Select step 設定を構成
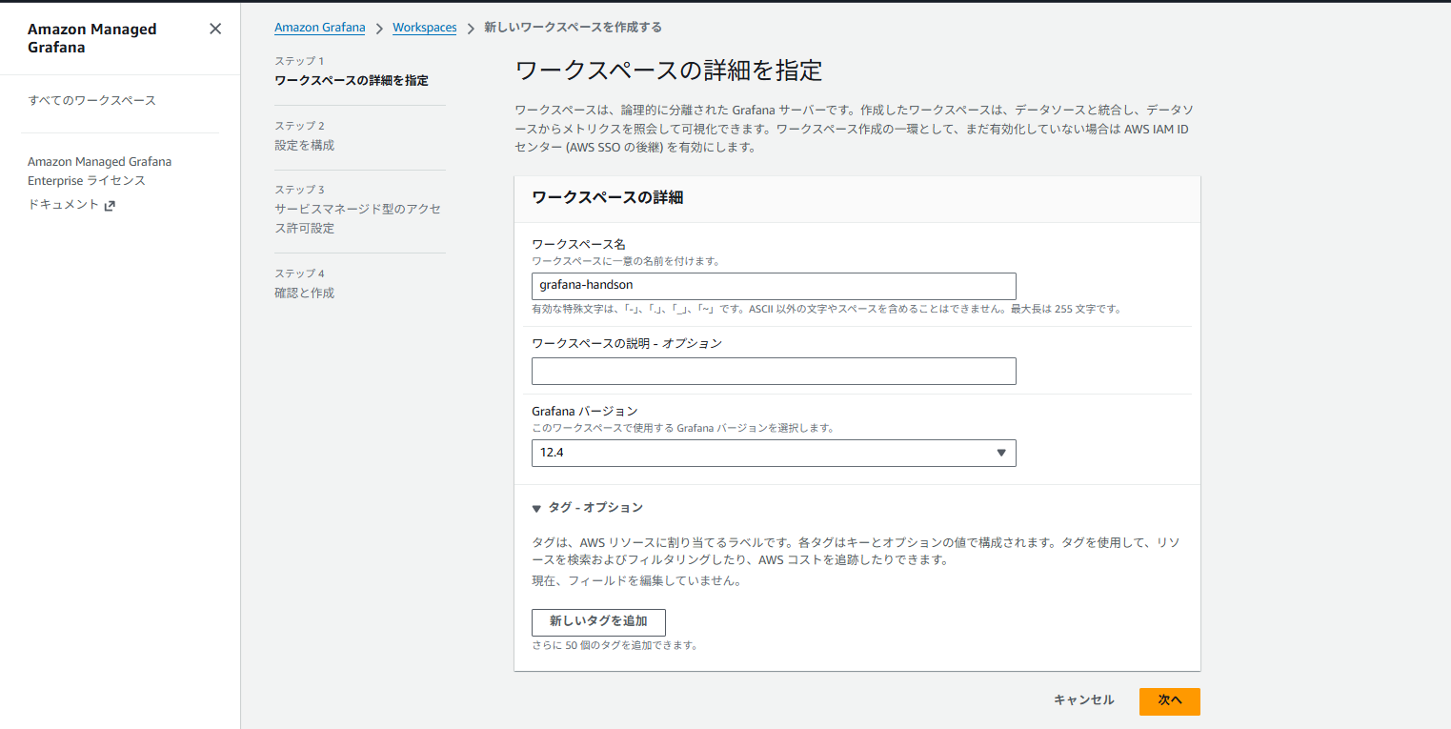This screenshot has height=729, width=1451. tap(305, 145)
